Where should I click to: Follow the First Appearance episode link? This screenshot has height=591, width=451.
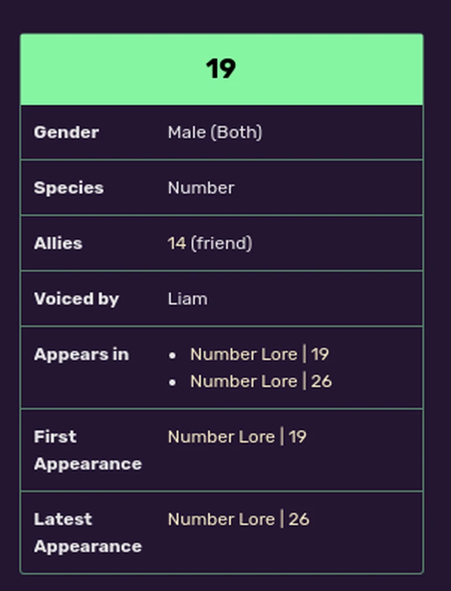pos(237,437)
